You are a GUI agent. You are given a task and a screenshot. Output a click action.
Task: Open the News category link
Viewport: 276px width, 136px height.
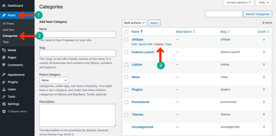pyautogui.click(x=136, y=77)
